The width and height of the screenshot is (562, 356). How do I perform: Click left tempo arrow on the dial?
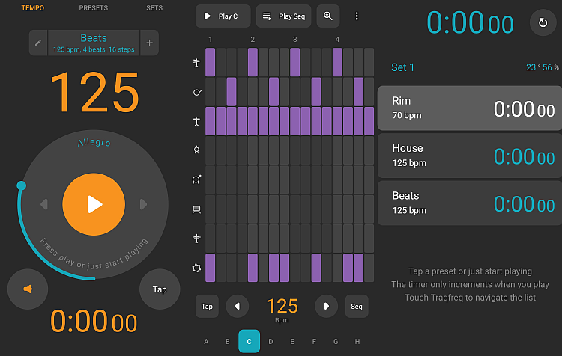click(x=44, y=204)
